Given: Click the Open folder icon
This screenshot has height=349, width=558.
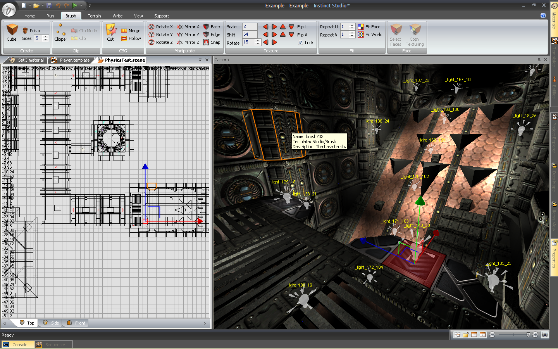Looking at the screenshot, I should tap(36, 5).
